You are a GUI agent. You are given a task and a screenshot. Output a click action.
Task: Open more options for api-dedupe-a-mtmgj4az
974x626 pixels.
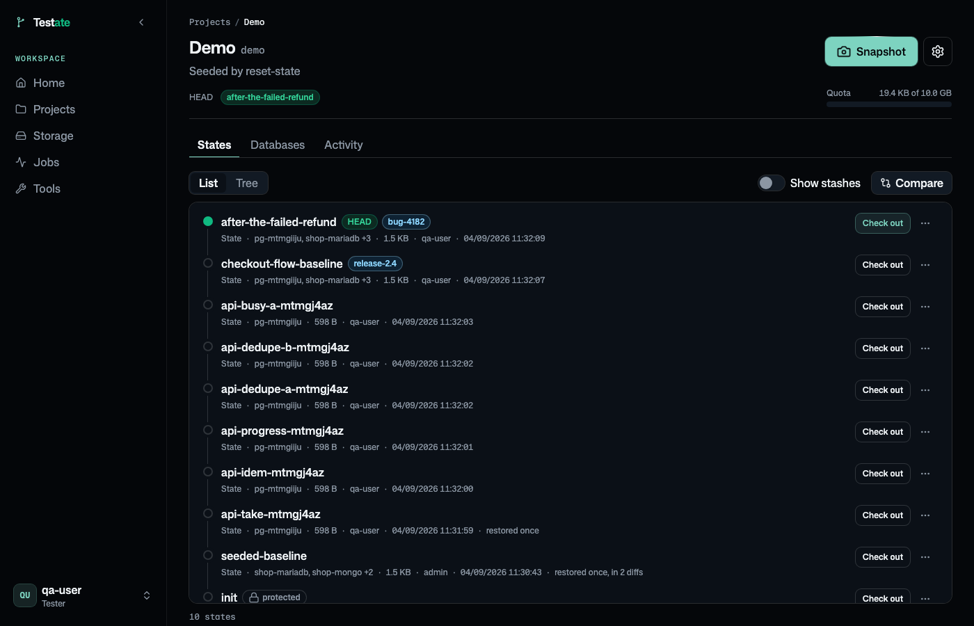tap(925, 390)
